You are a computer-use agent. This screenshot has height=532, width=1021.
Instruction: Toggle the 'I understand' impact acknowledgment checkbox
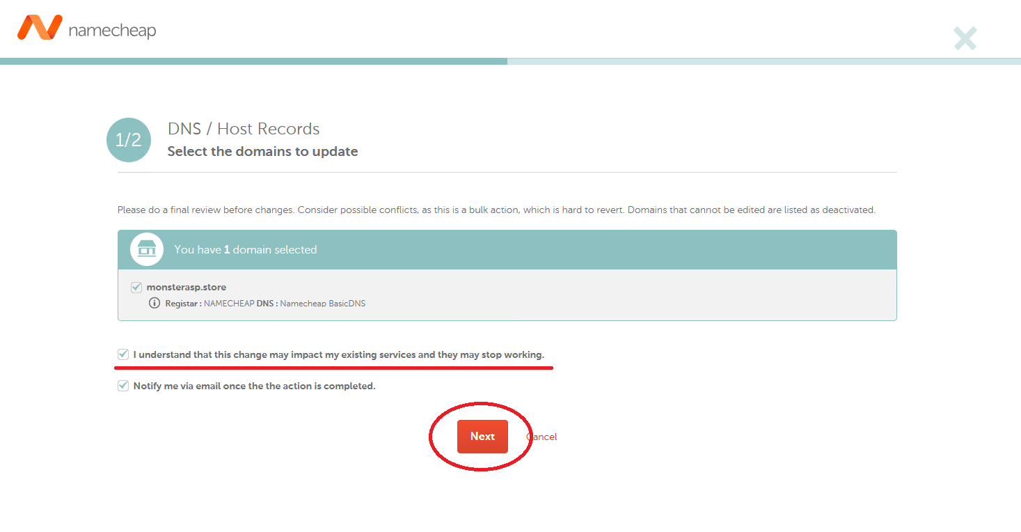(x=123, y=354)
